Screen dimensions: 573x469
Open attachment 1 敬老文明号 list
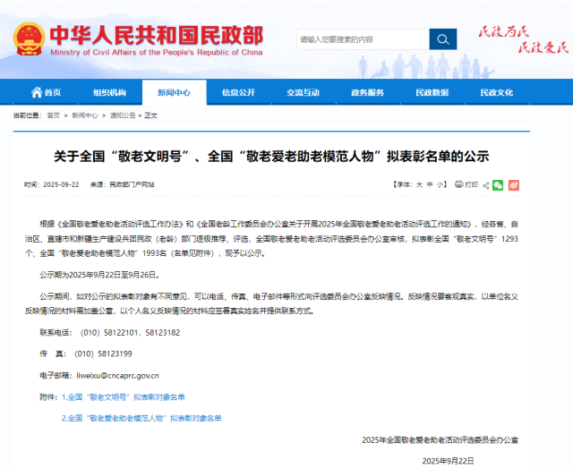point(124,397)
